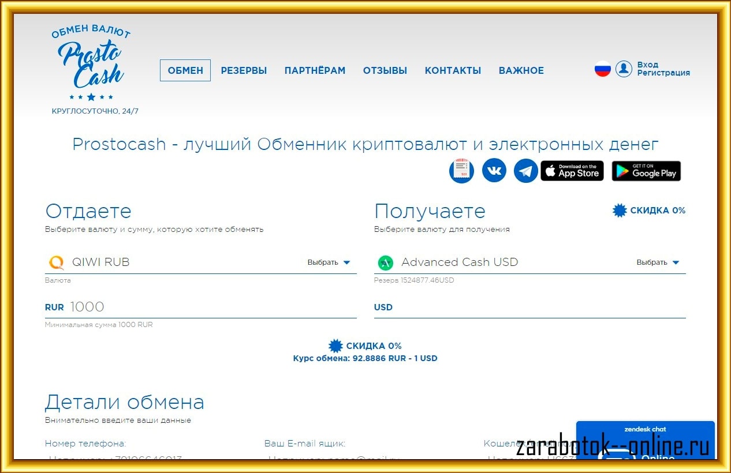Go to the ПАРТНЁРАМ menu item
Viewport: 731px width, 473px height.
[315, 70]
